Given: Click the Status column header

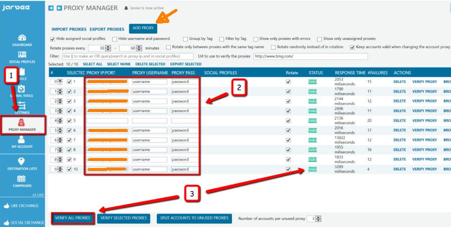Looking at the screenshot, I should coord(316,73).
